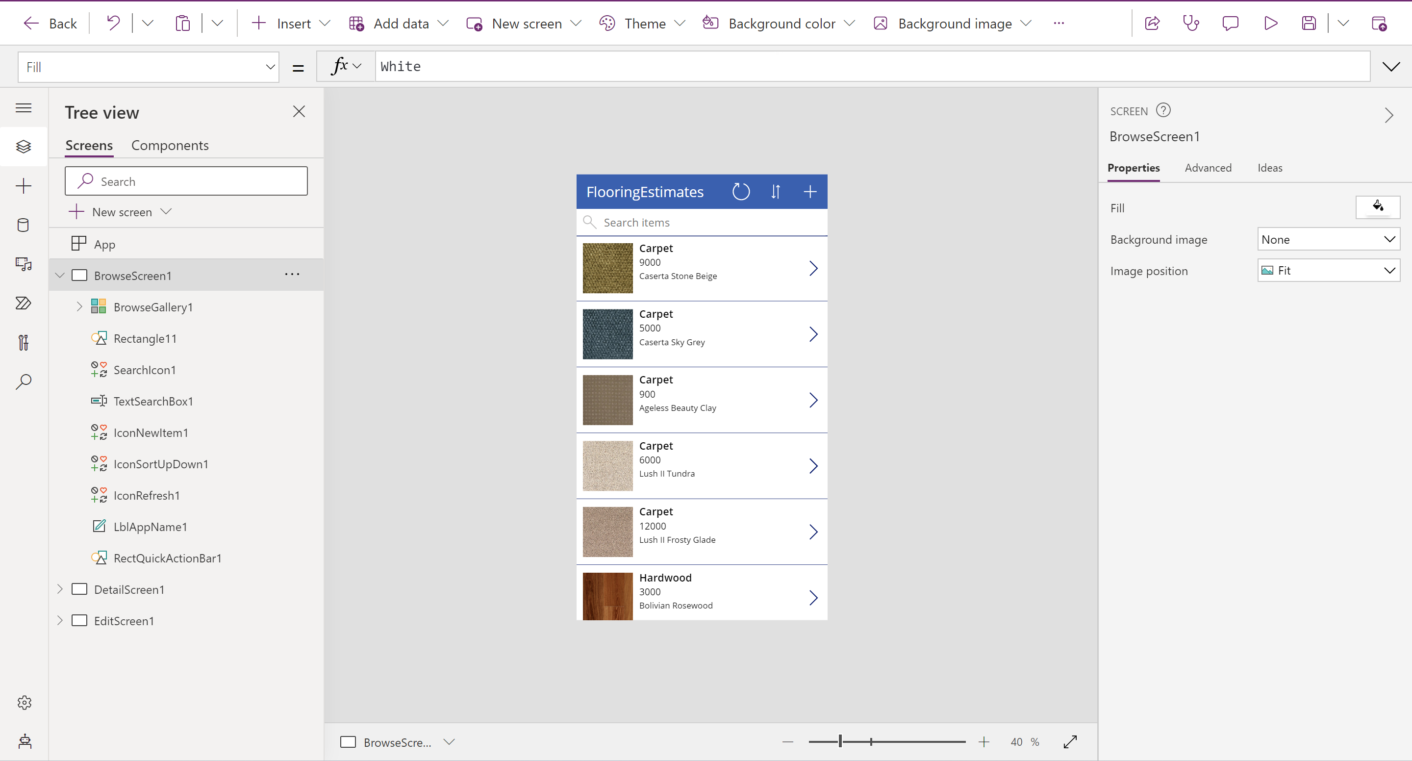
Task: Open the Background image None dropdown
Action: (x=1328, y=239)
